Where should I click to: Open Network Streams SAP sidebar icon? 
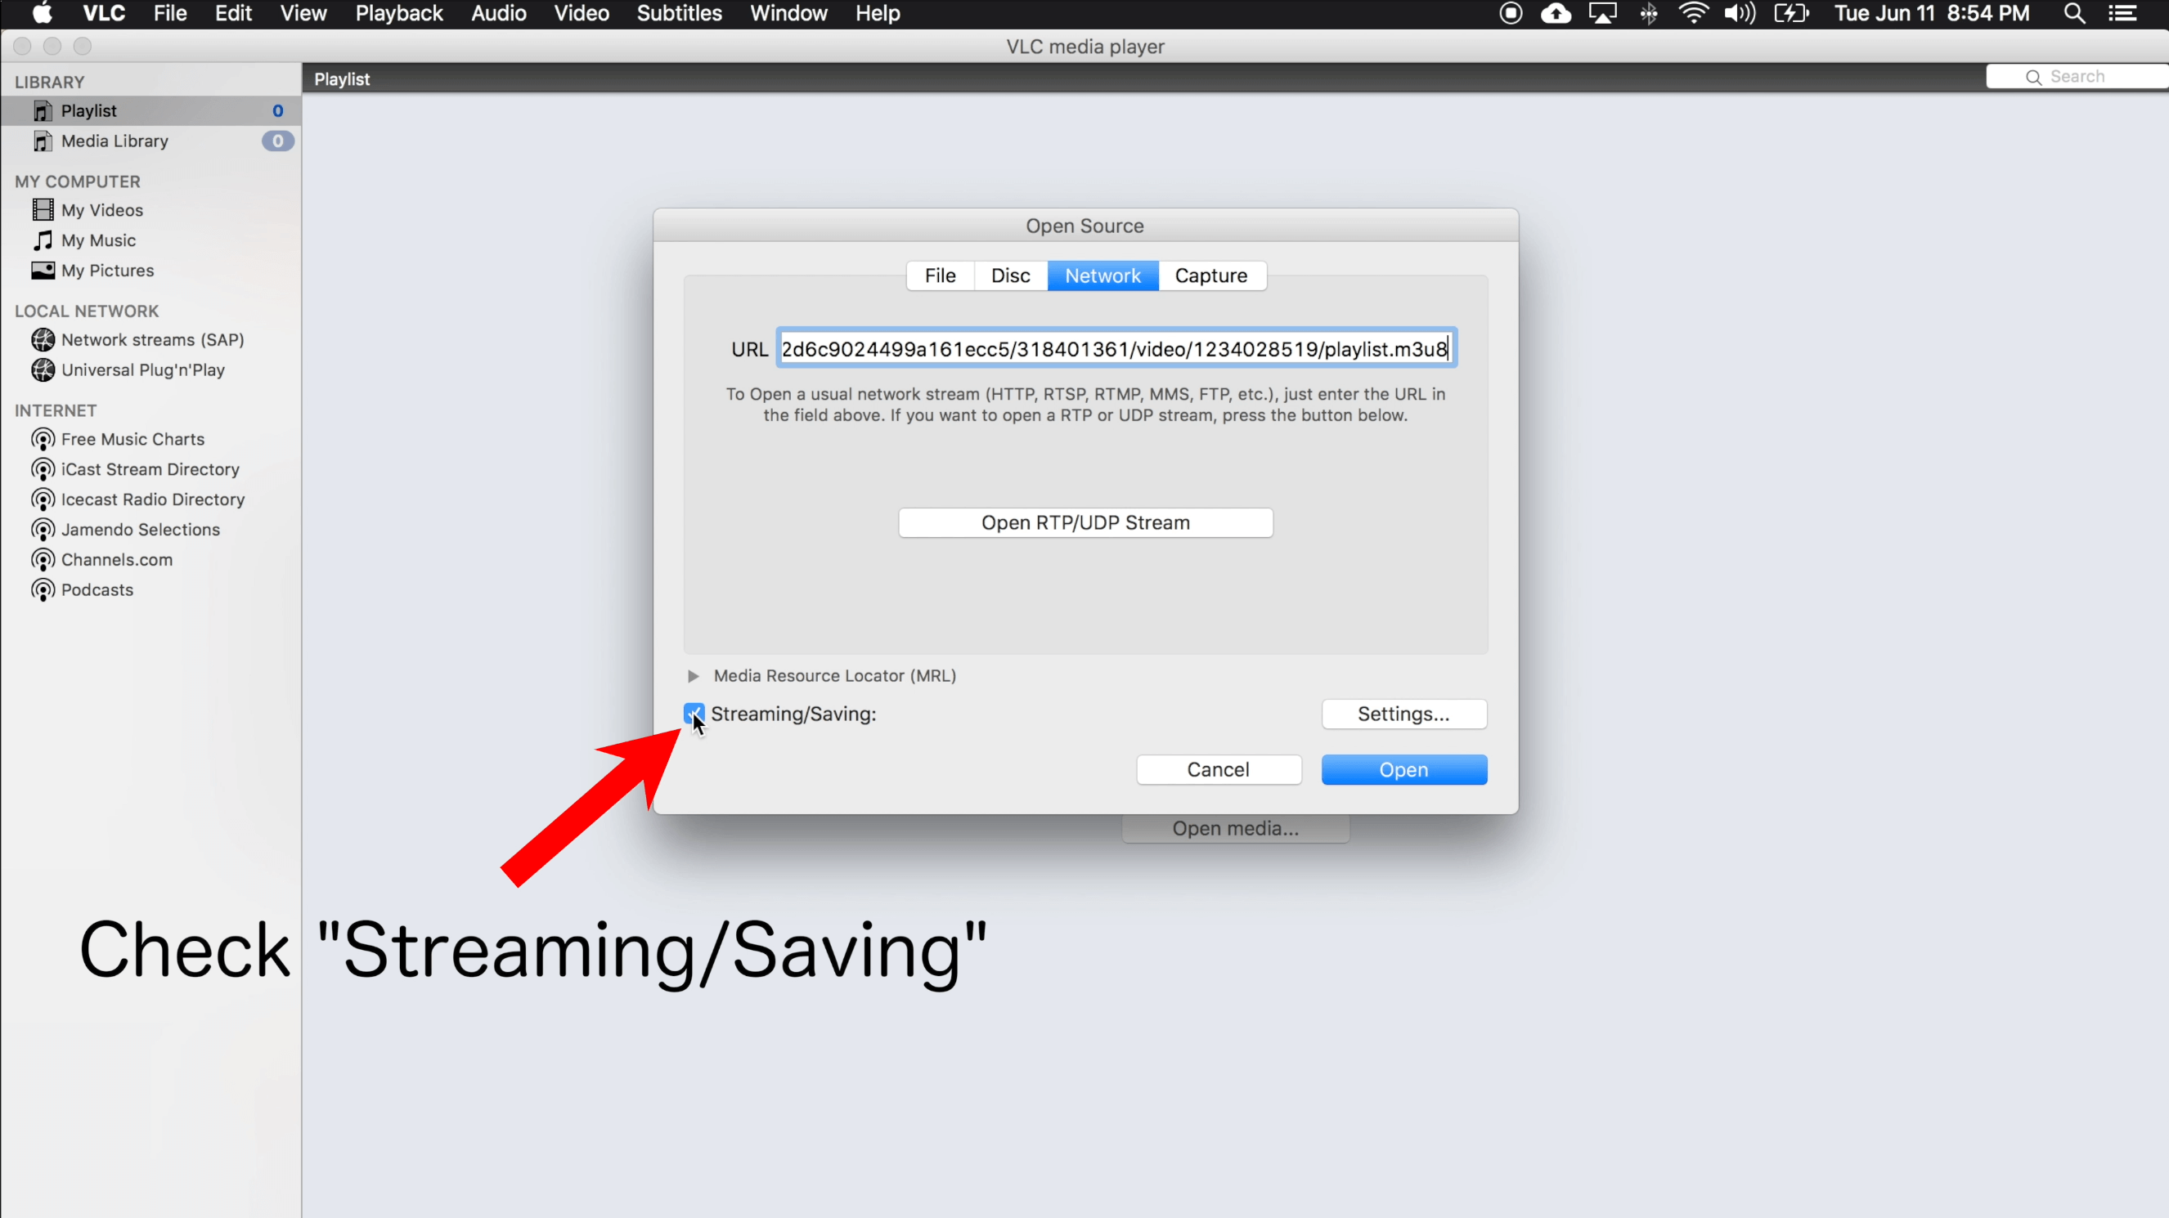point(43,338)
